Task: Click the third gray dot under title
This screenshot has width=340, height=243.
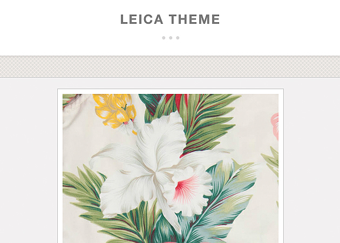Action: (x=178, y=38)
